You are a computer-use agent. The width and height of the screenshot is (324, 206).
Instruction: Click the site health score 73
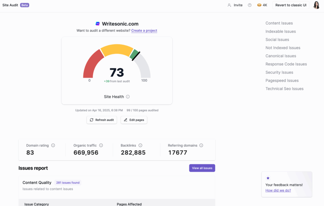click(117, 72)
